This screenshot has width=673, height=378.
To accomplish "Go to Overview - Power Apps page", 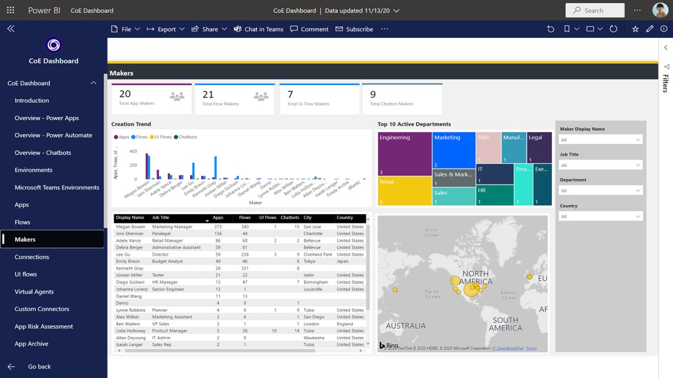I will [x=47, y=118].
